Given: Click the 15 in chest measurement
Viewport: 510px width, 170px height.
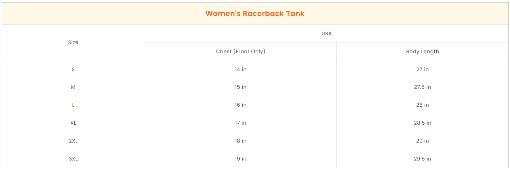Looking at the screenshot, I should click(241, 87).
